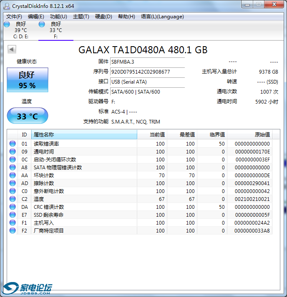
Task: Click the 最差值 column header
Action: (x=182, y=134)
